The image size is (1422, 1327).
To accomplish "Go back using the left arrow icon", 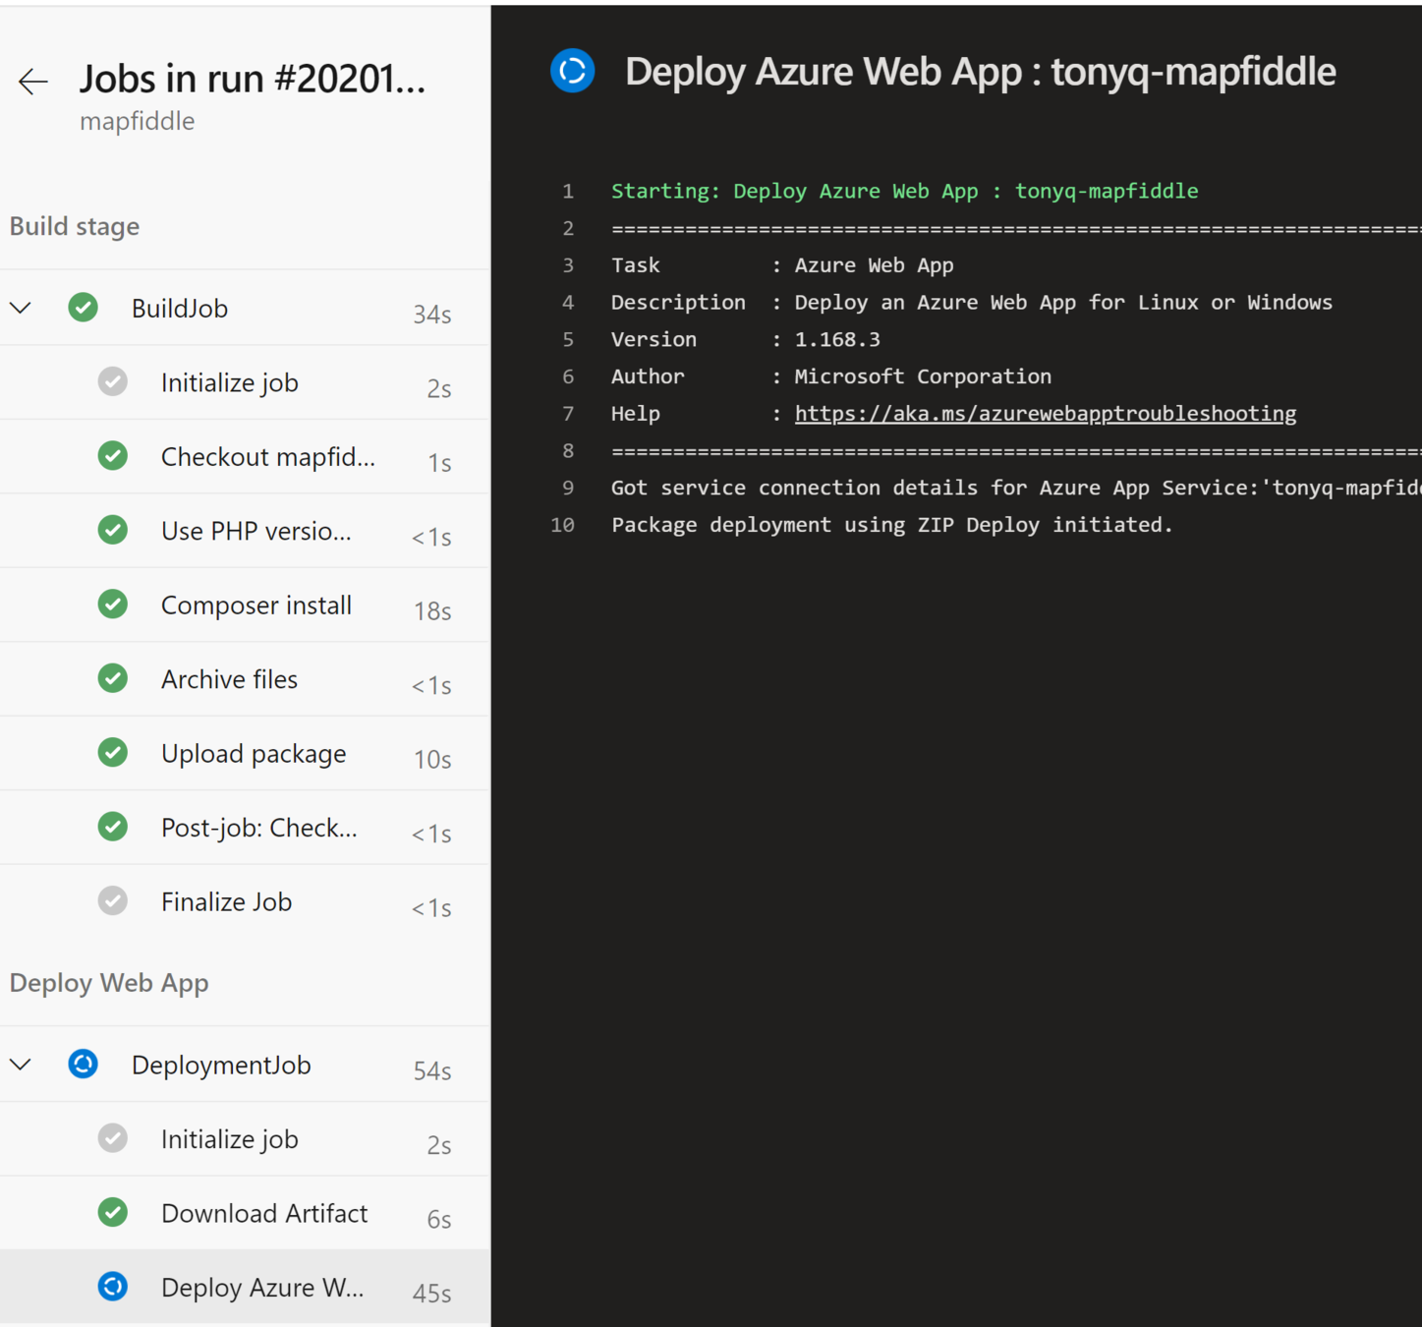I will [x=33, y=82].
